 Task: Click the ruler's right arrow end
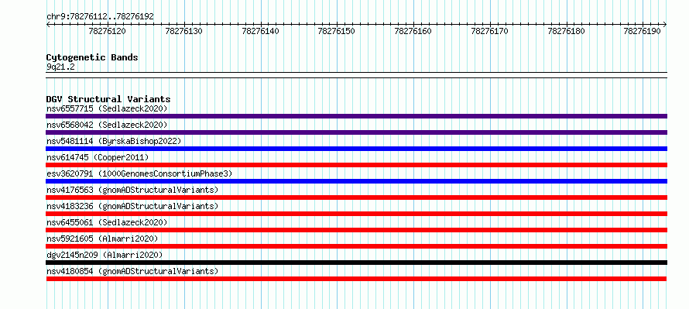pyautogui.click(x=665, y=25)
